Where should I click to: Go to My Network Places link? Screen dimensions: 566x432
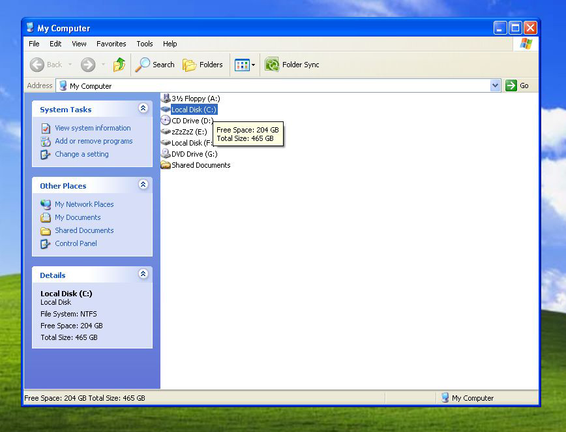click(84, 204)
